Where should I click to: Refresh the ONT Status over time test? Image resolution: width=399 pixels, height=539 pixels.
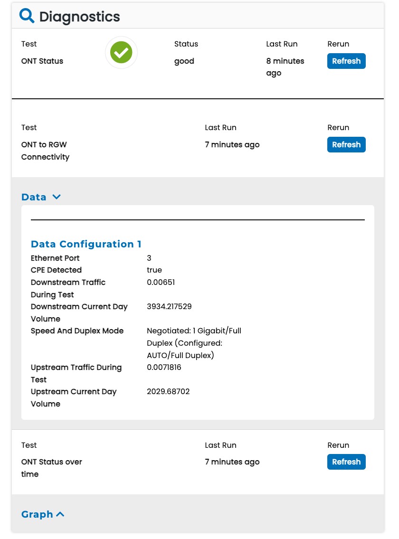(346, 462)
